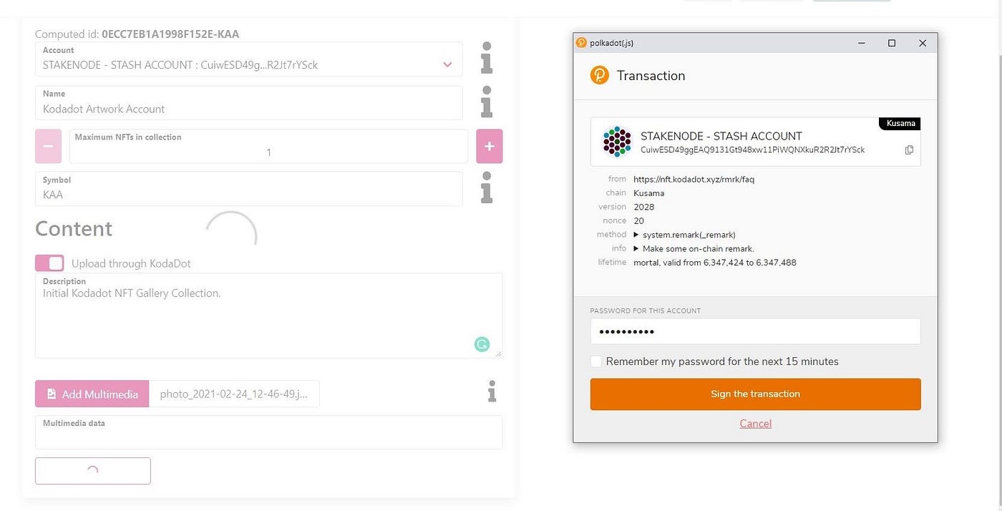
Task: Click the info icon beside Add Multimedia
Action: [492, 391]
